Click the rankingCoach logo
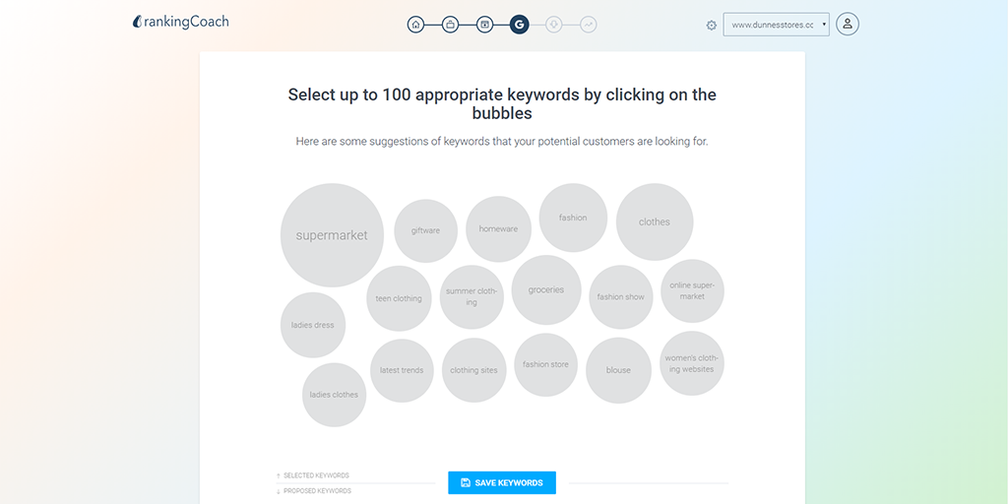1008x504 pixels. click(x=181, y=22)
